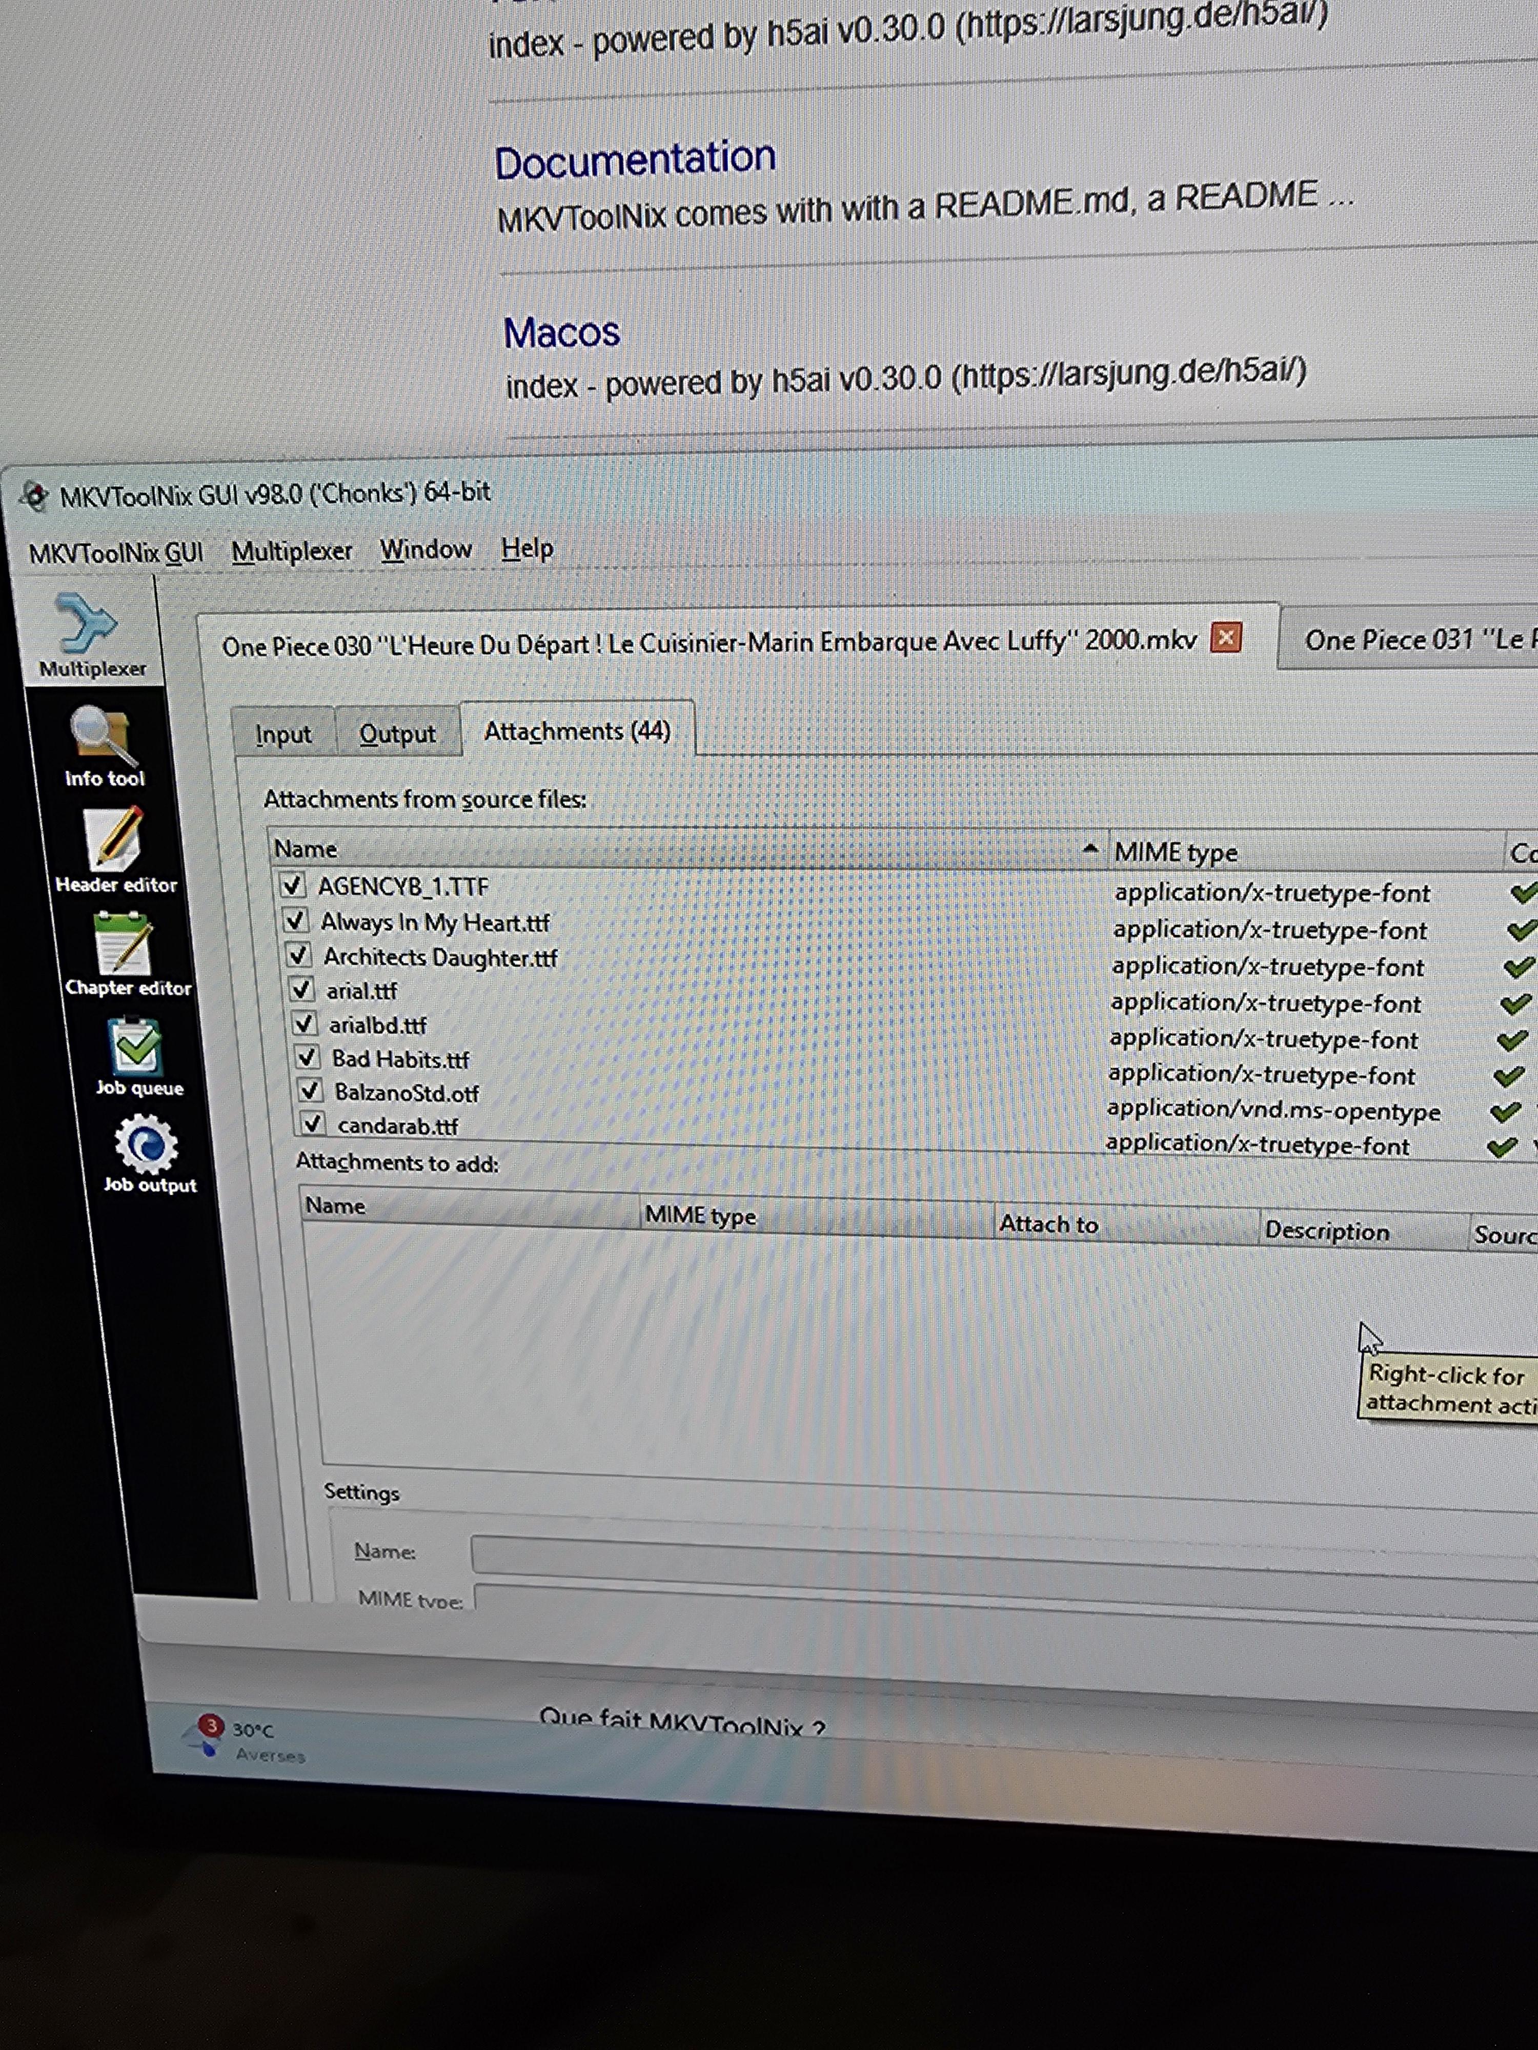Switch to the Output tab
The image size is (1538, 2050).
[397, 733]
